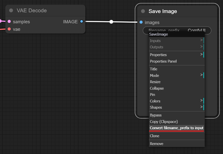The image size is (223, 154).
Task: Click the red vae input socket
Action: (9, 29)
